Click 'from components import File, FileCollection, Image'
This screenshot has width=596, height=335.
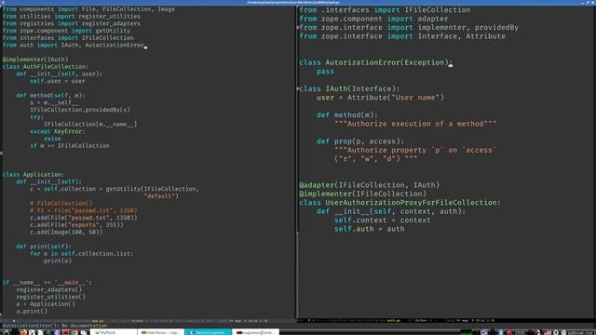[x=88, y=9]
